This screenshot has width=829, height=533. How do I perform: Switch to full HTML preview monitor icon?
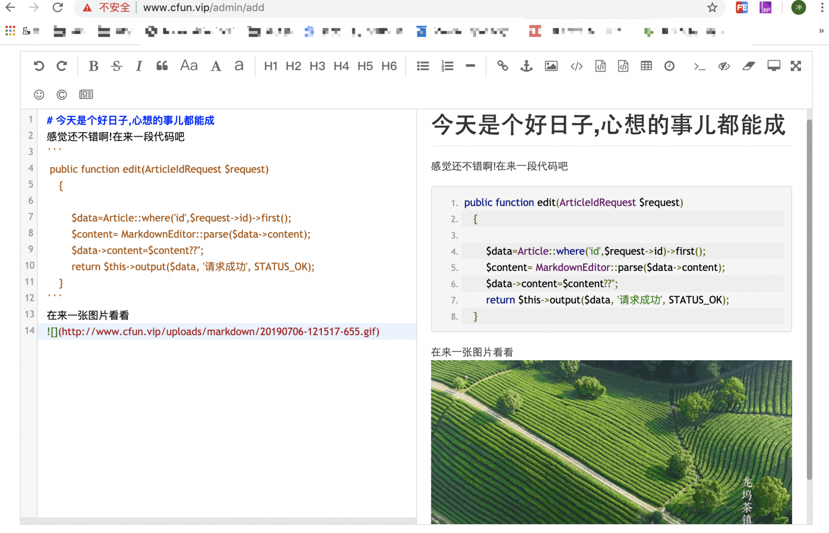point(774,66)
